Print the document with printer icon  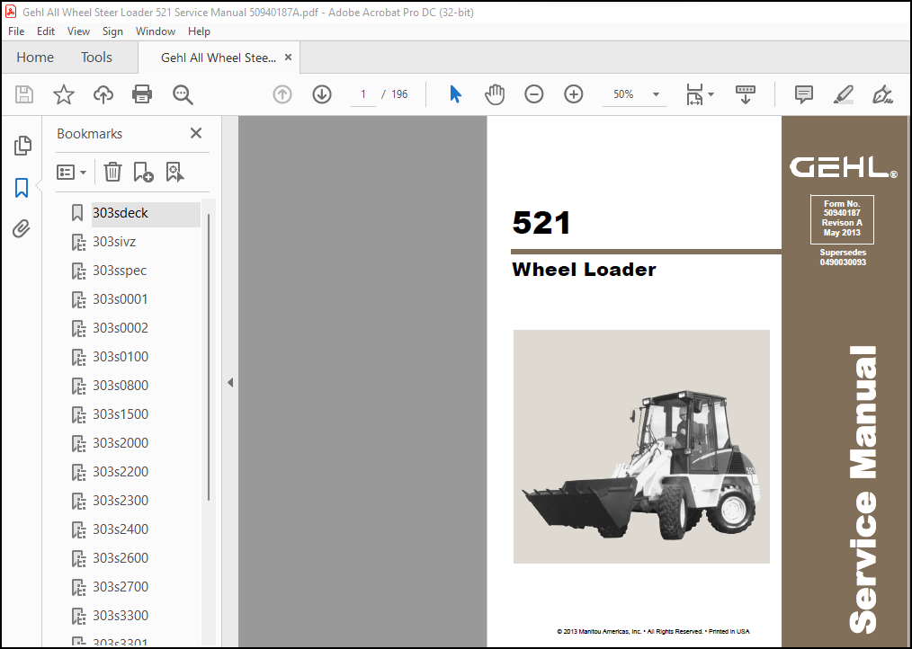pos(142,94)
